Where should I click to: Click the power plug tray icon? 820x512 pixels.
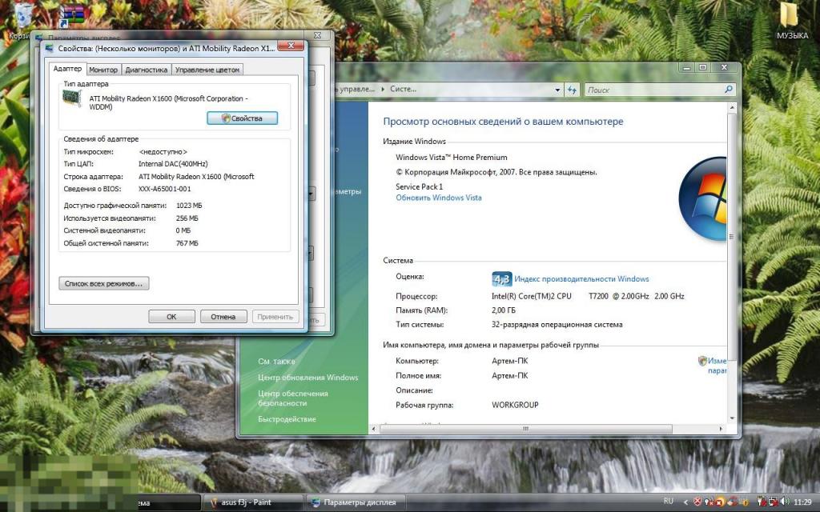(761, 502)
